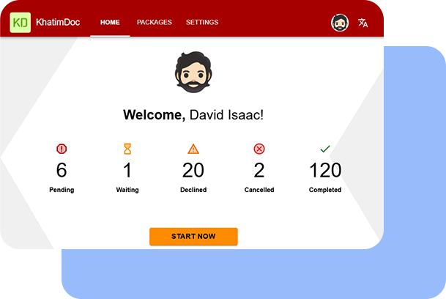Select the large profile avatar picture
This screenshot has height=299, width=446.
pyautogui.click(x=193, y=72)
